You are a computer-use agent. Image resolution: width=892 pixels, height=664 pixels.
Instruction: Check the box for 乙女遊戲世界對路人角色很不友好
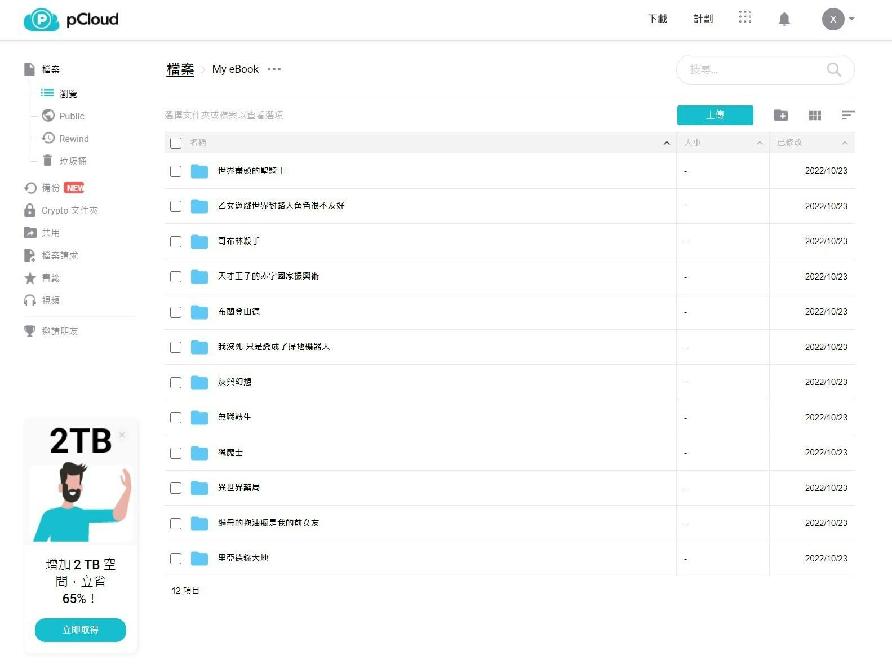tap(176, 206)
